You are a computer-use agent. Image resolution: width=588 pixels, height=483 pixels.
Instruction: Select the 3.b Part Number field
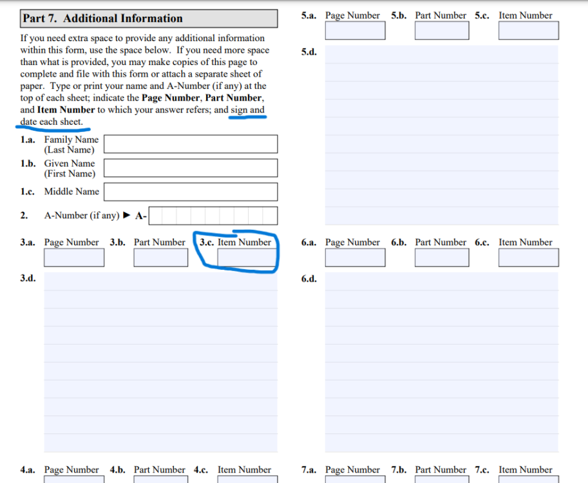tap(159, 258)
